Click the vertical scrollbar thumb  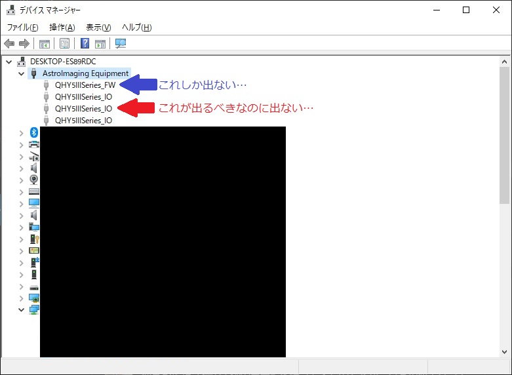[504, 135]
